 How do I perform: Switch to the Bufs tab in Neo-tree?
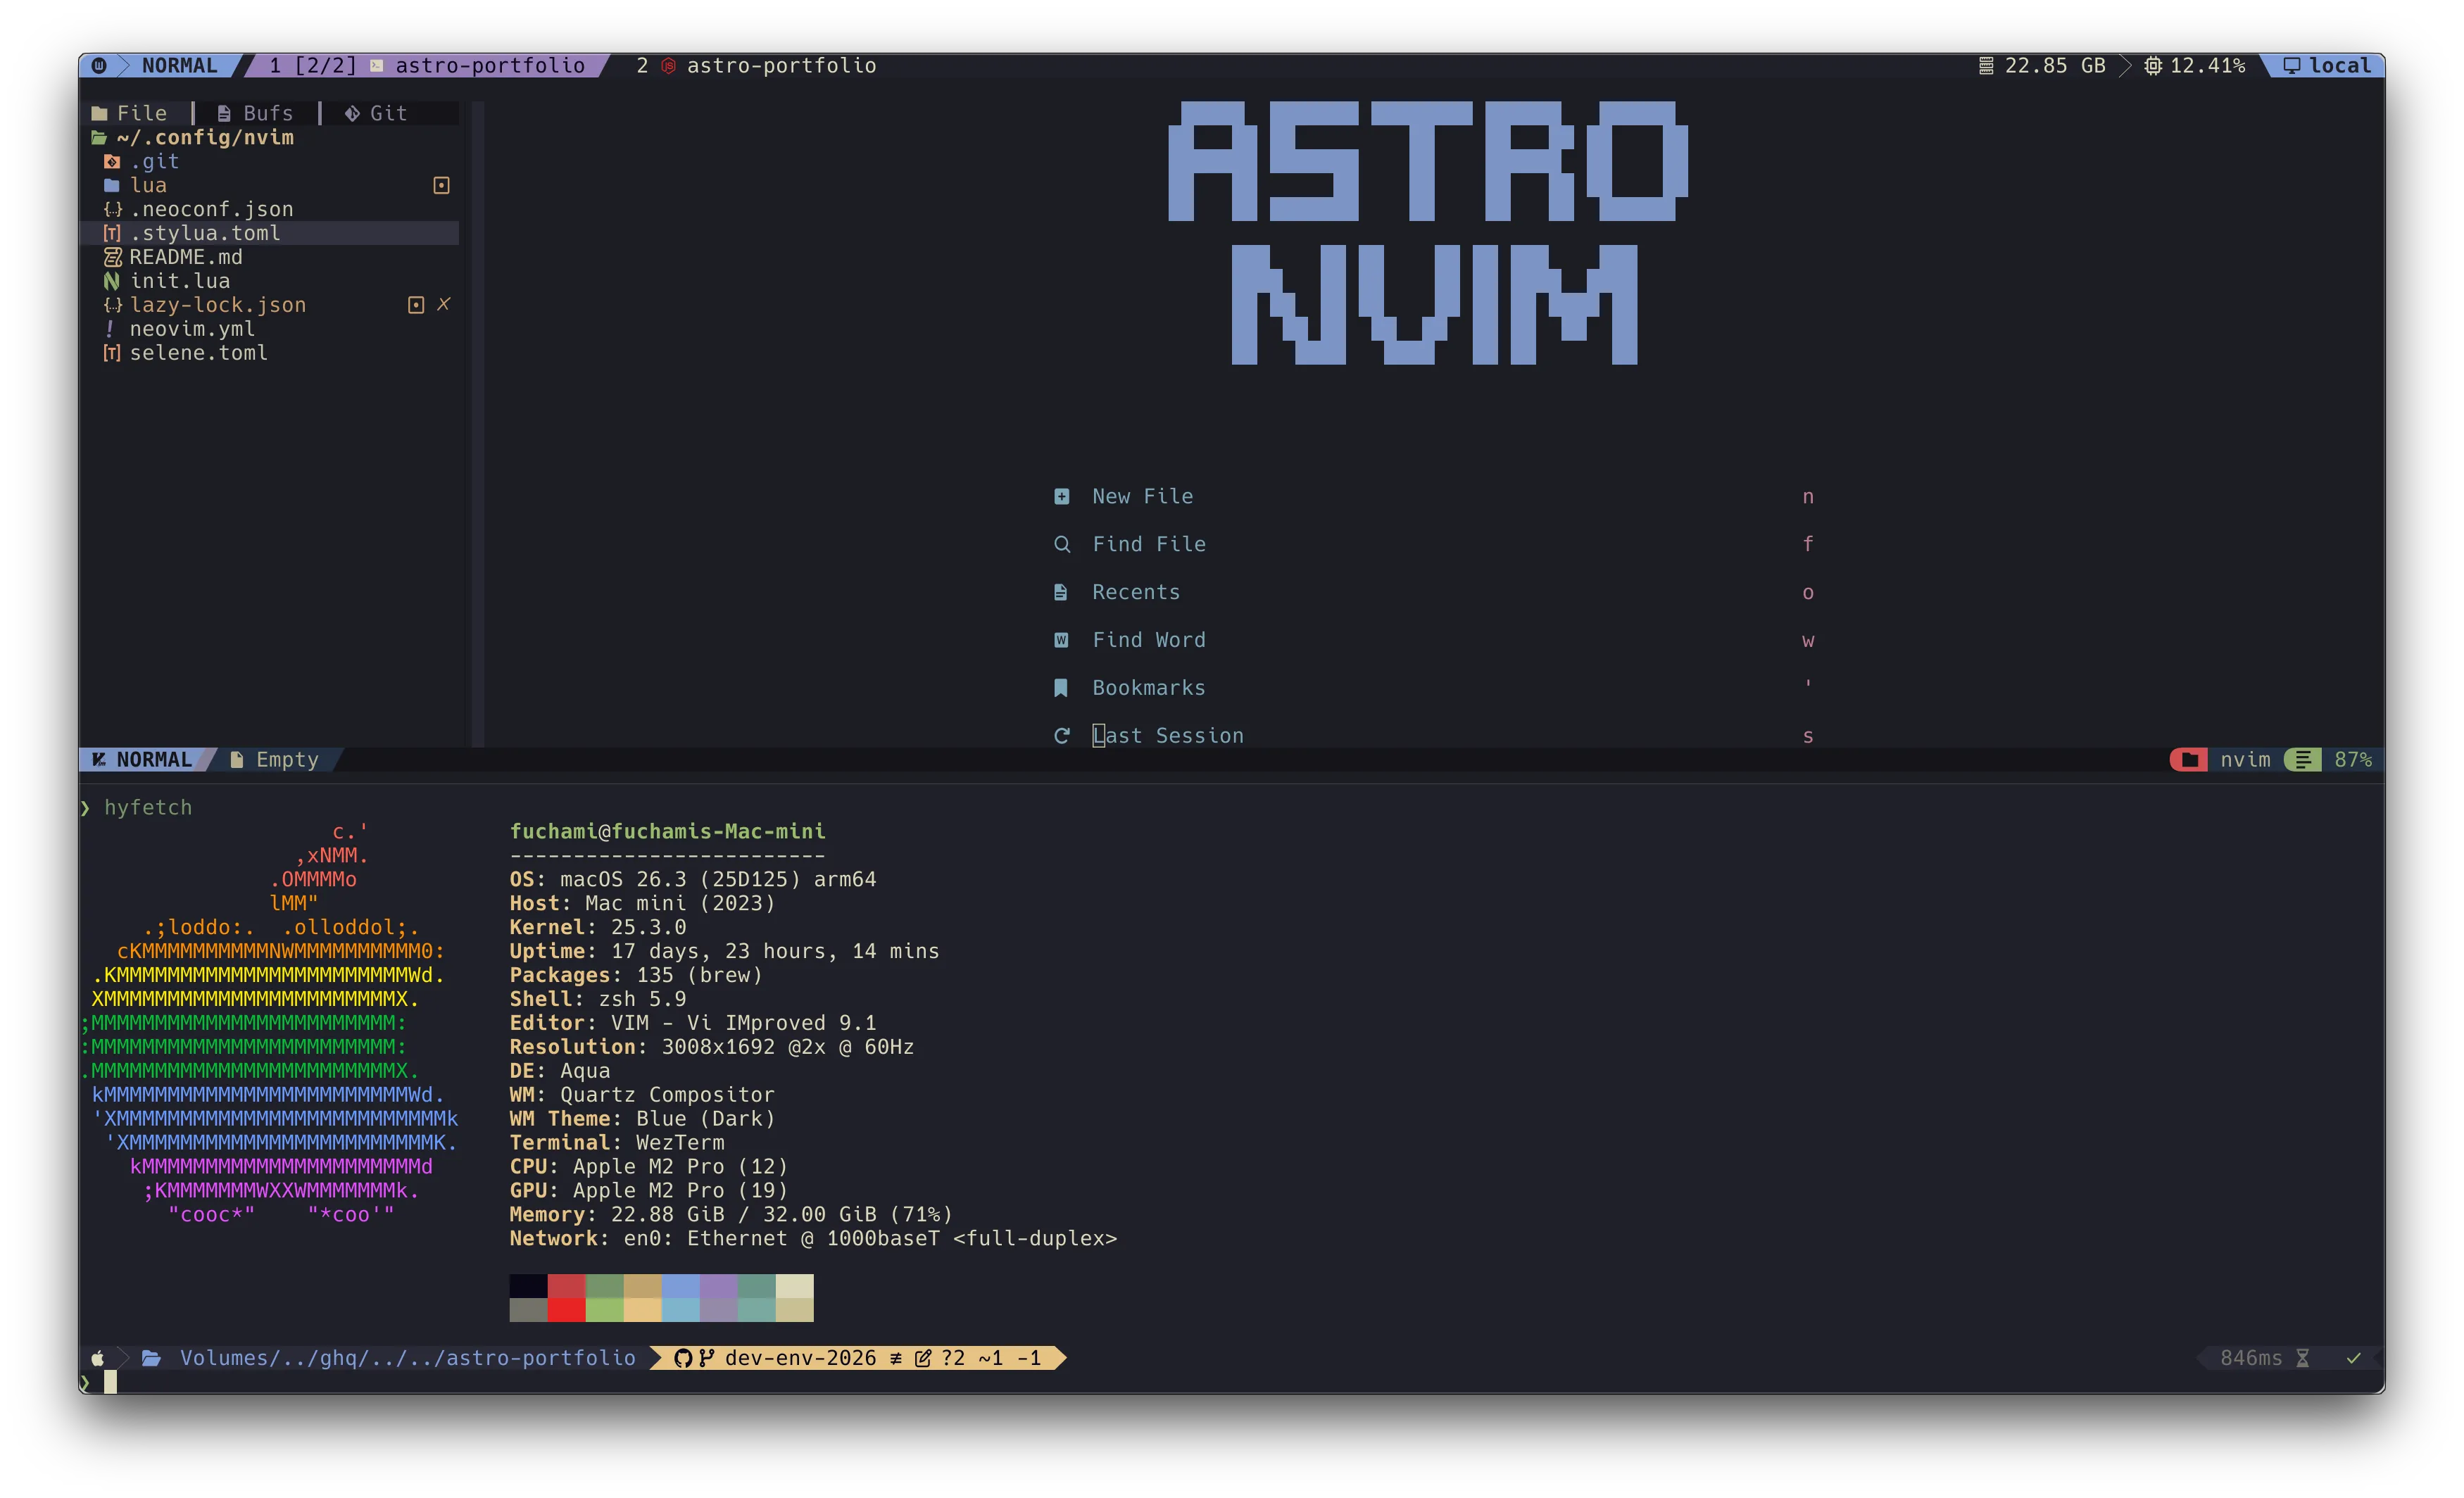coord(256,113)
